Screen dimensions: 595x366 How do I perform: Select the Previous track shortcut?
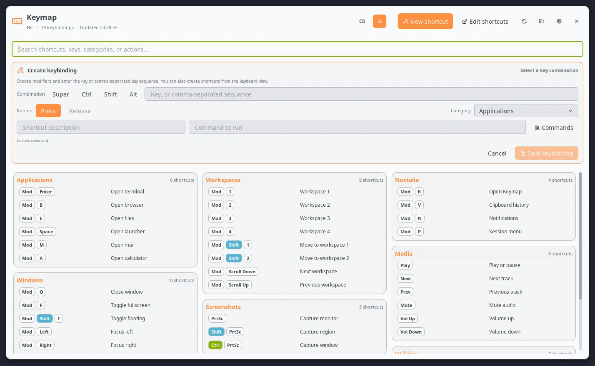click(484, 292)
